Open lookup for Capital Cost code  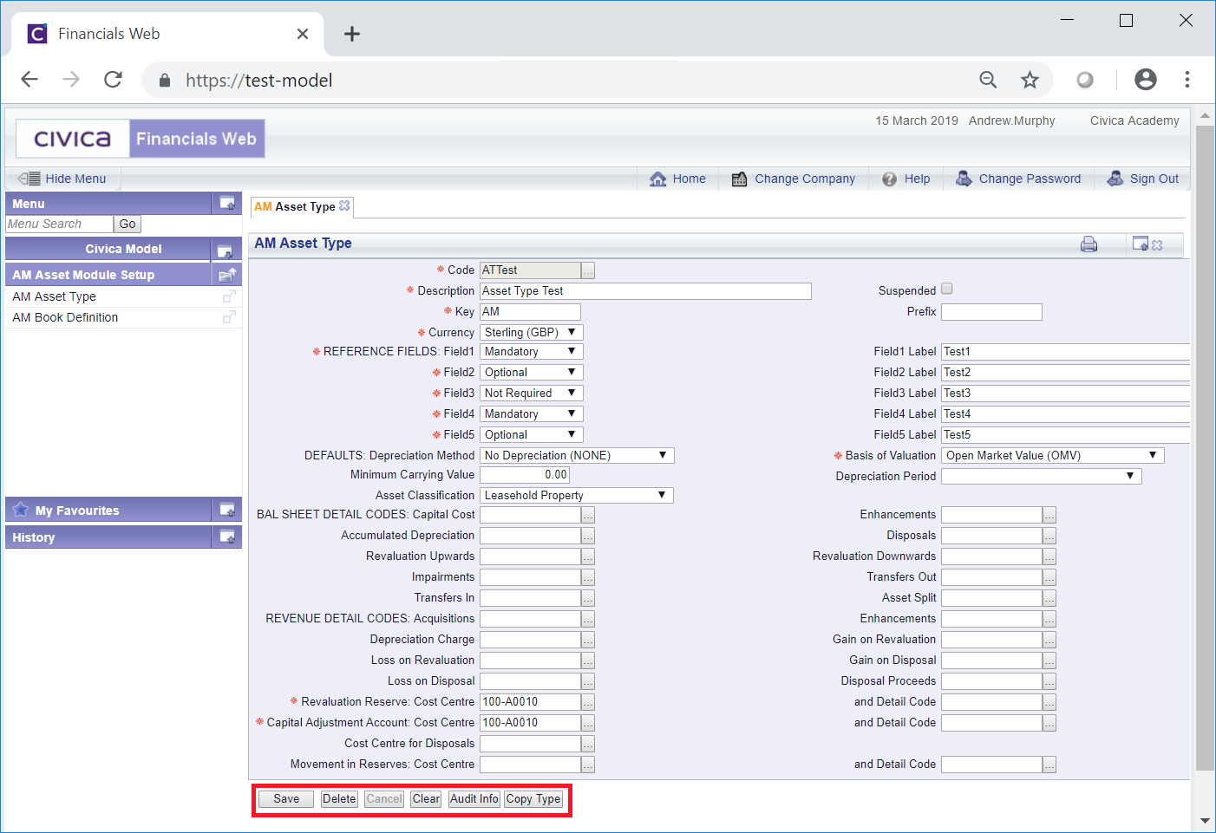[x=588, y=515]
